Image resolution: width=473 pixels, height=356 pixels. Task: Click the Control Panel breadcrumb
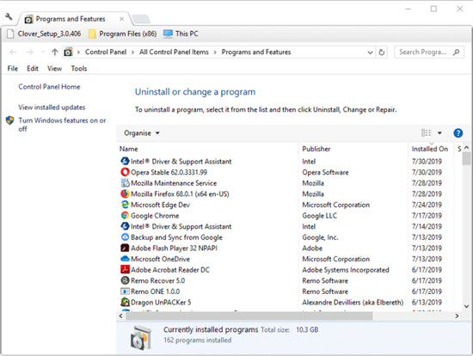click(x=106, y=52)
